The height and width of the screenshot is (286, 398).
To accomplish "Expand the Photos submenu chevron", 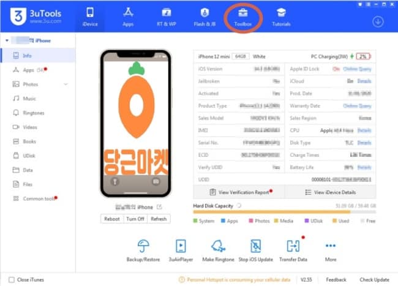I will pos(66,85).
